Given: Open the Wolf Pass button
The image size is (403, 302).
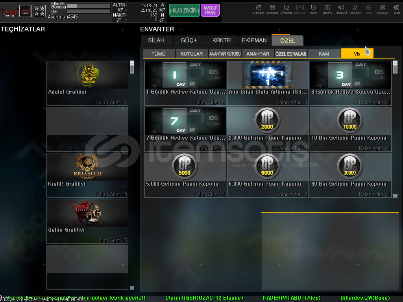Looking at the screenshot, I should point(210,11).
